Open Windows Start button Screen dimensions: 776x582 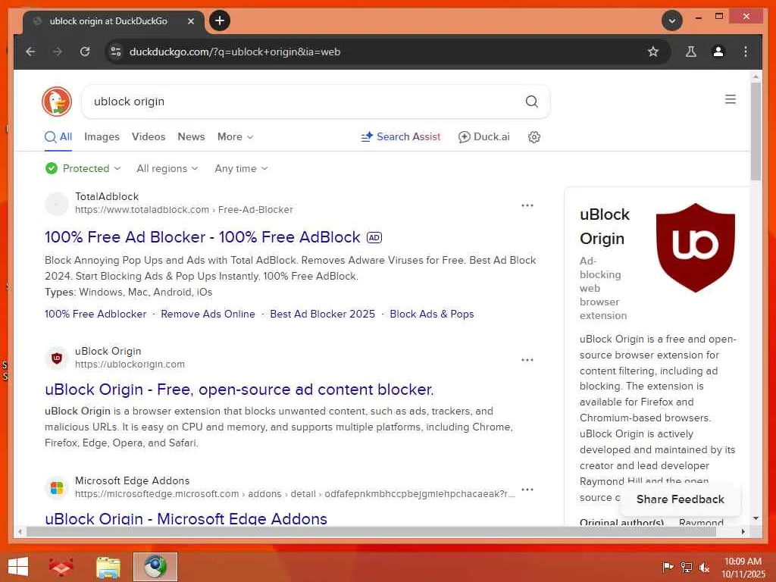tap(18, 567)
